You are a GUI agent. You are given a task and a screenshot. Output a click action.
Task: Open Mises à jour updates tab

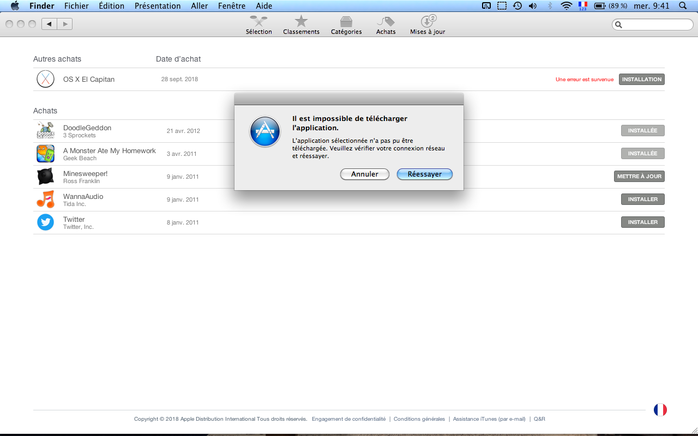coord(428,25)
